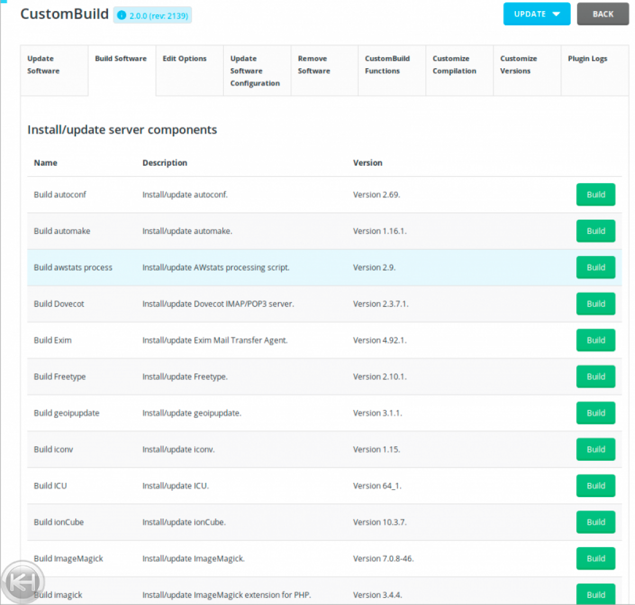Click the Name column header
635x605 pixels.
(46, 163)
